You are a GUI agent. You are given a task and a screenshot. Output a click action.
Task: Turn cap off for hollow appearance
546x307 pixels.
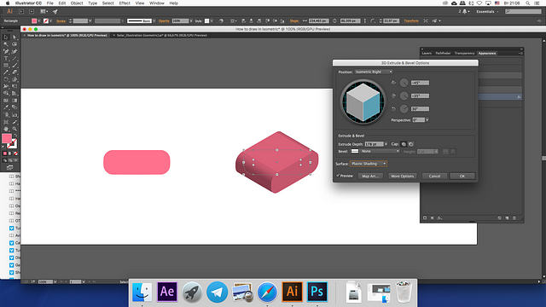(411, 144)
